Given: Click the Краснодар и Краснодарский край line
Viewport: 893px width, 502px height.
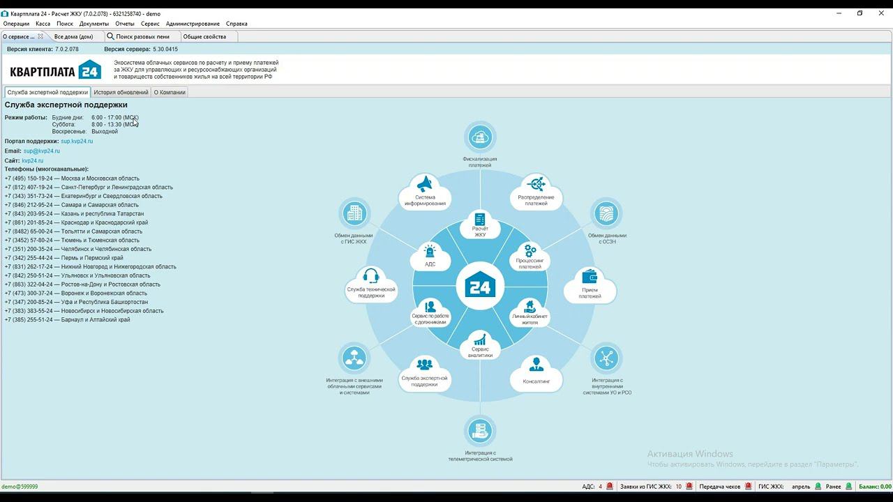Looking at the screenshot, I should 76,223.
